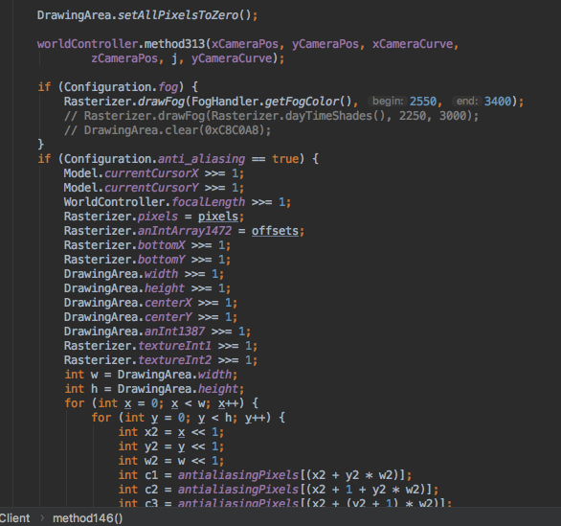
Task: Click the commented DrawingArea.clear line
Action: [168, 130]
